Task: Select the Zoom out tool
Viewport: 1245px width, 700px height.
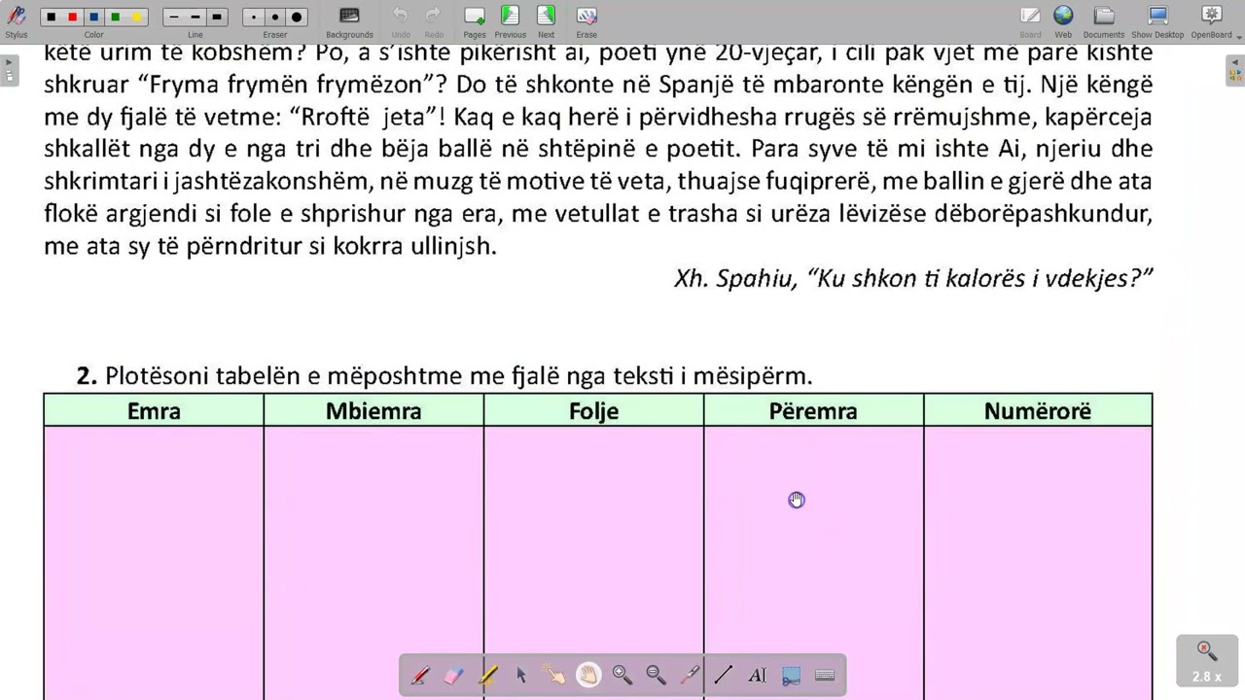Action: [x=656, y=676]
